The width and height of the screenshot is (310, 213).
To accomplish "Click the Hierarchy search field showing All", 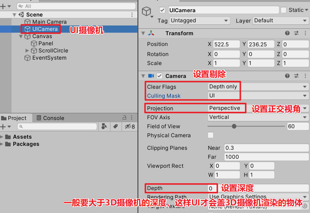I will tap(76, 6).
